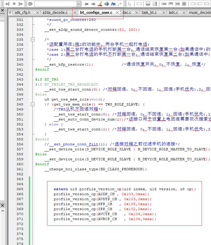Collapse lower left panel with chevron

coord(3,211)
